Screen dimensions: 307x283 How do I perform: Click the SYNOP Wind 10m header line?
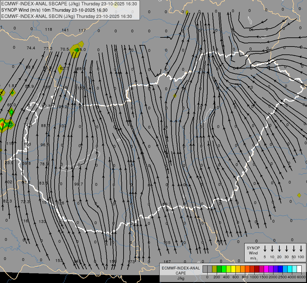click(54, 10)
